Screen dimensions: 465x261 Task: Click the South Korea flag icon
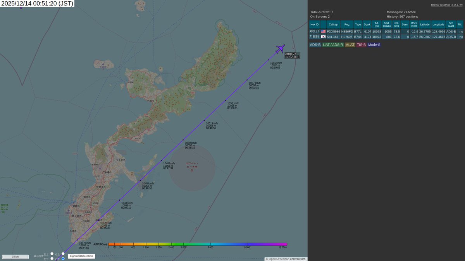(323, 37)
